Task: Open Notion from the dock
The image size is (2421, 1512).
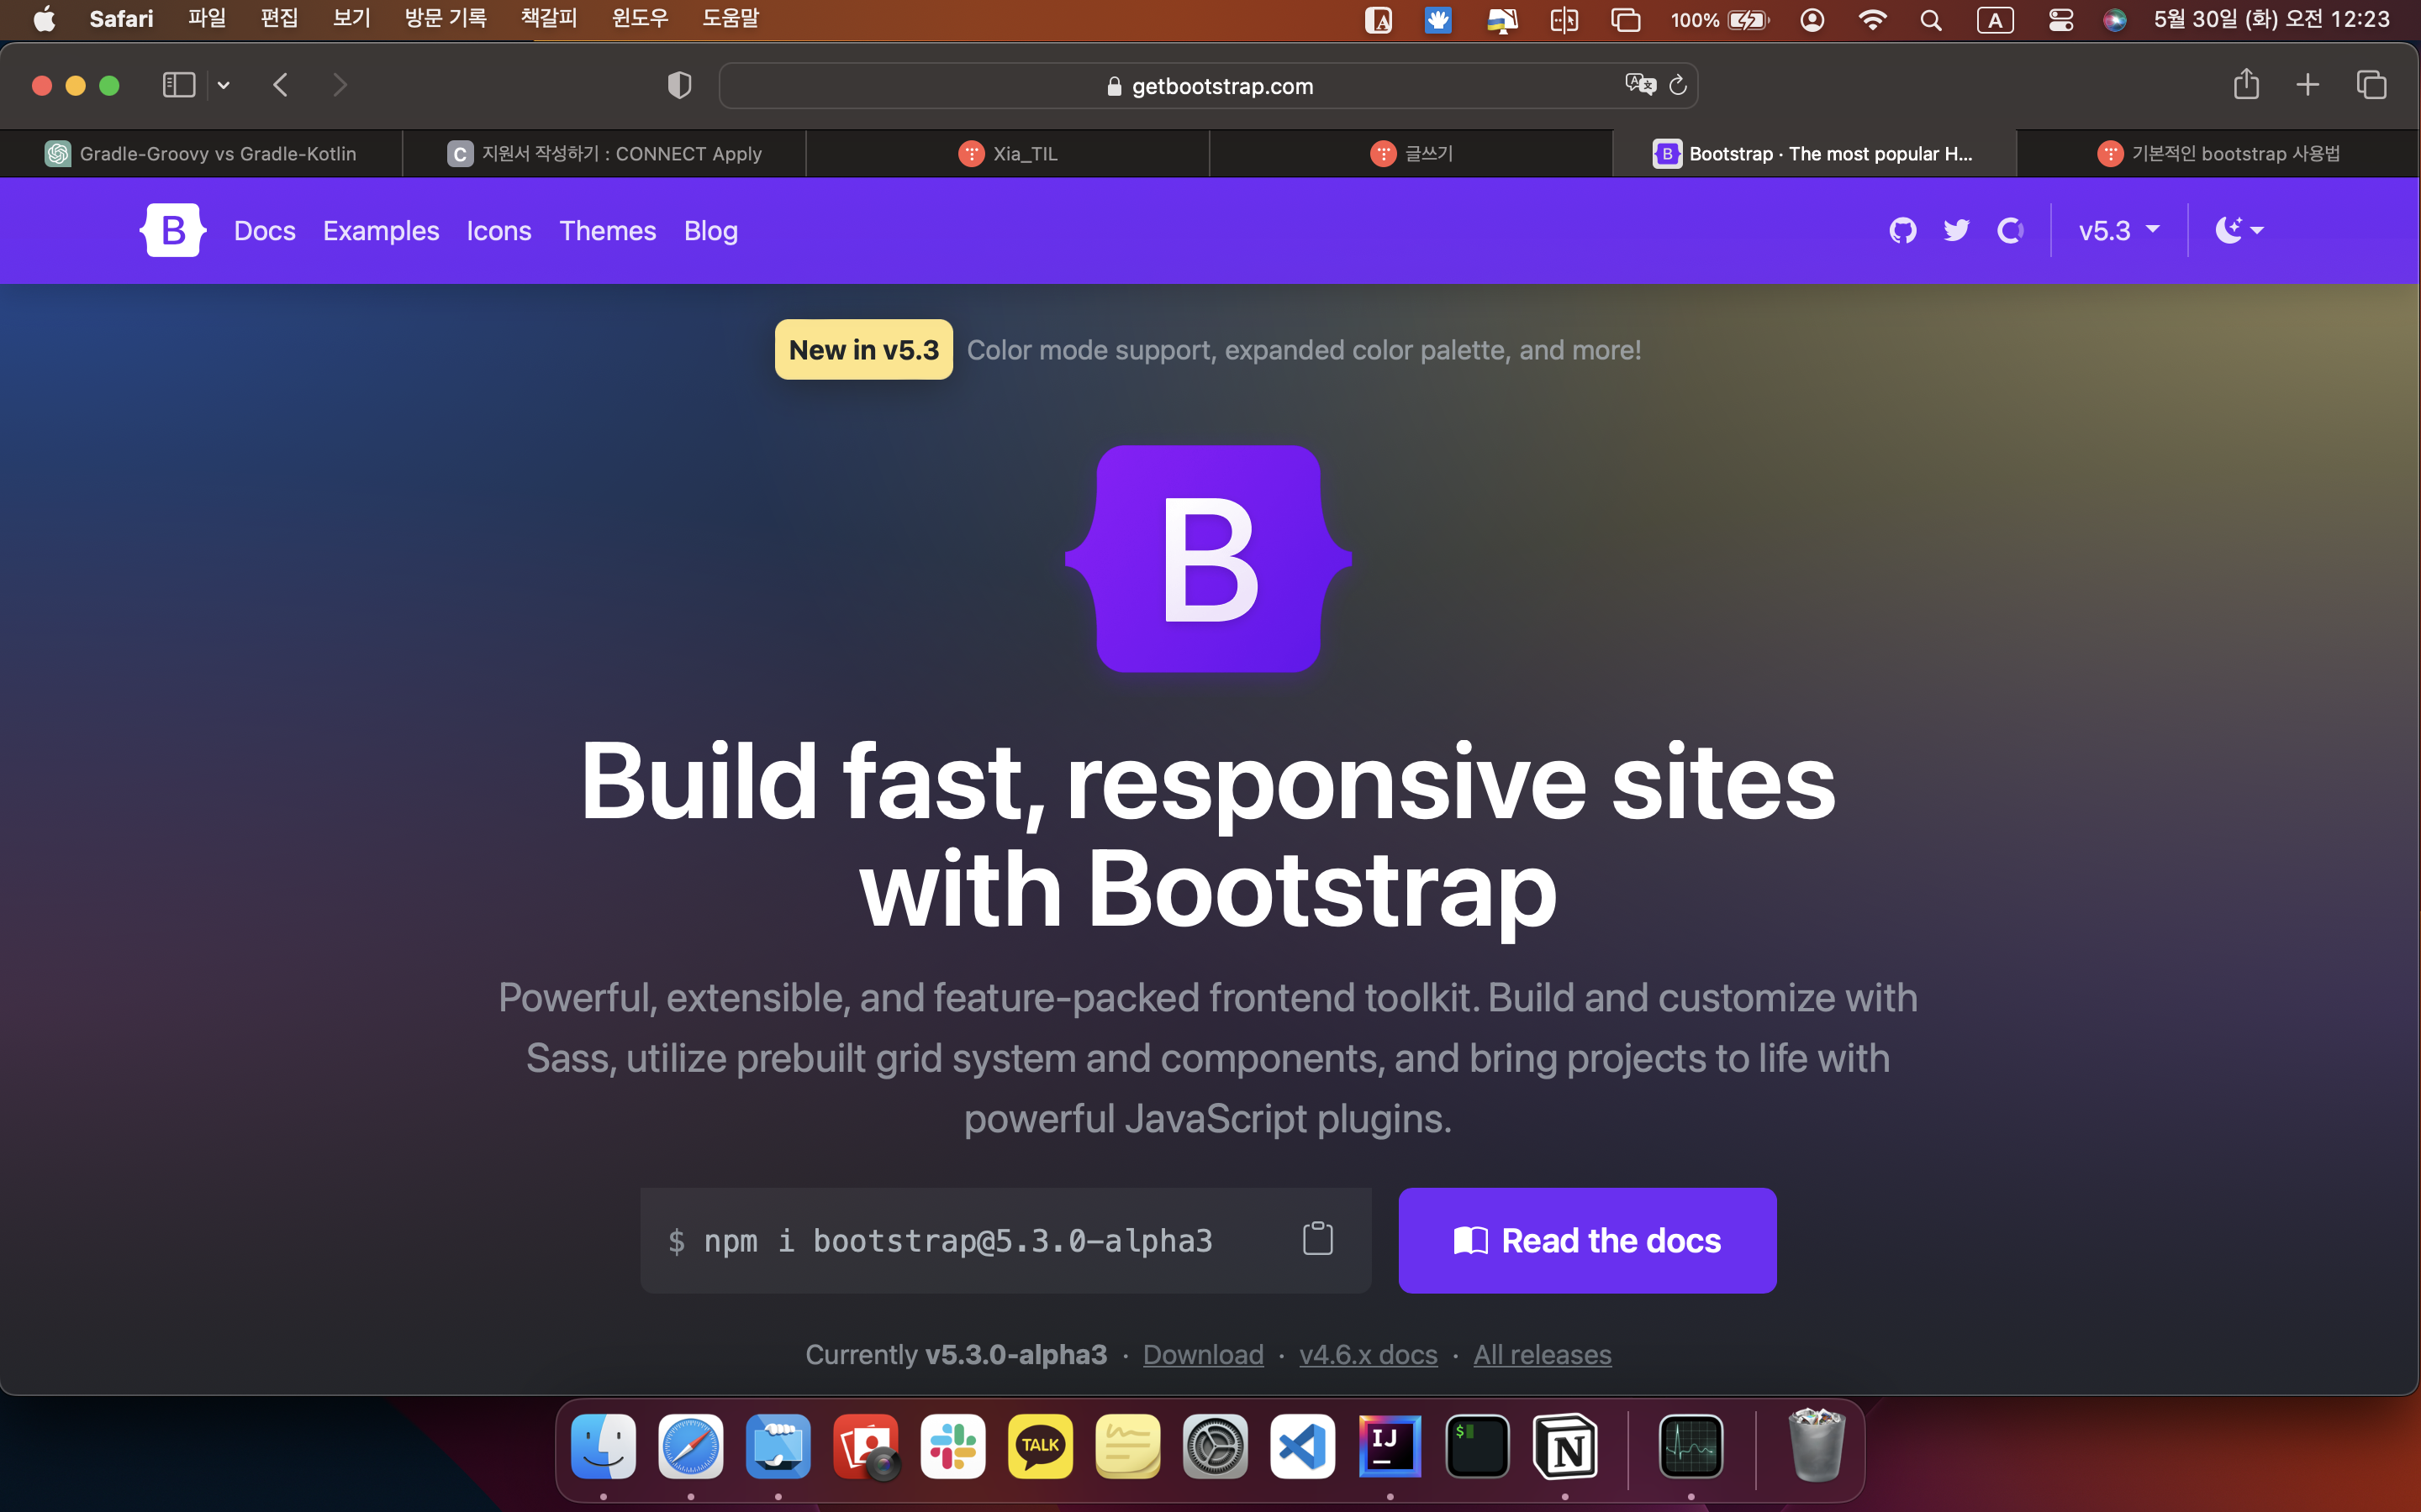Action: (1564, 1446)
